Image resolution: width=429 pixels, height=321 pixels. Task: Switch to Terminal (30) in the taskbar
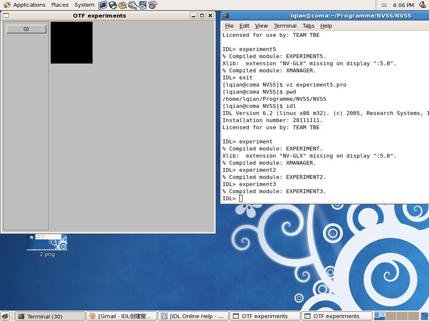(x=50, y=316)
